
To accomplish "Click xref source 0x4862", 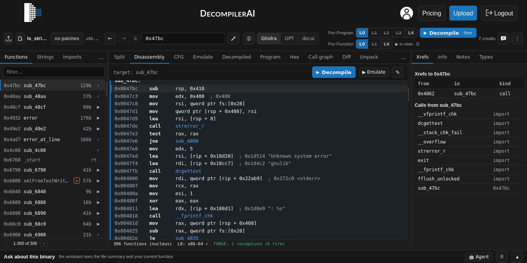I will point(426,93).
